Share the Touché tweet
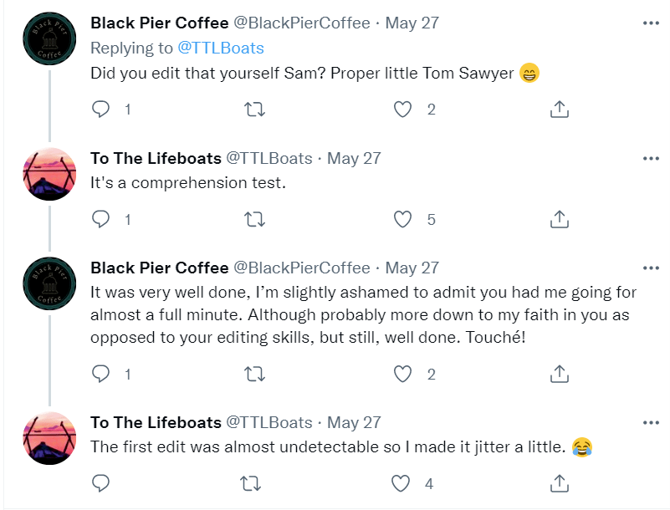Image resolution: width=670 pixels, height=510 pixels. pyautogui.click(x=560, y=374)
